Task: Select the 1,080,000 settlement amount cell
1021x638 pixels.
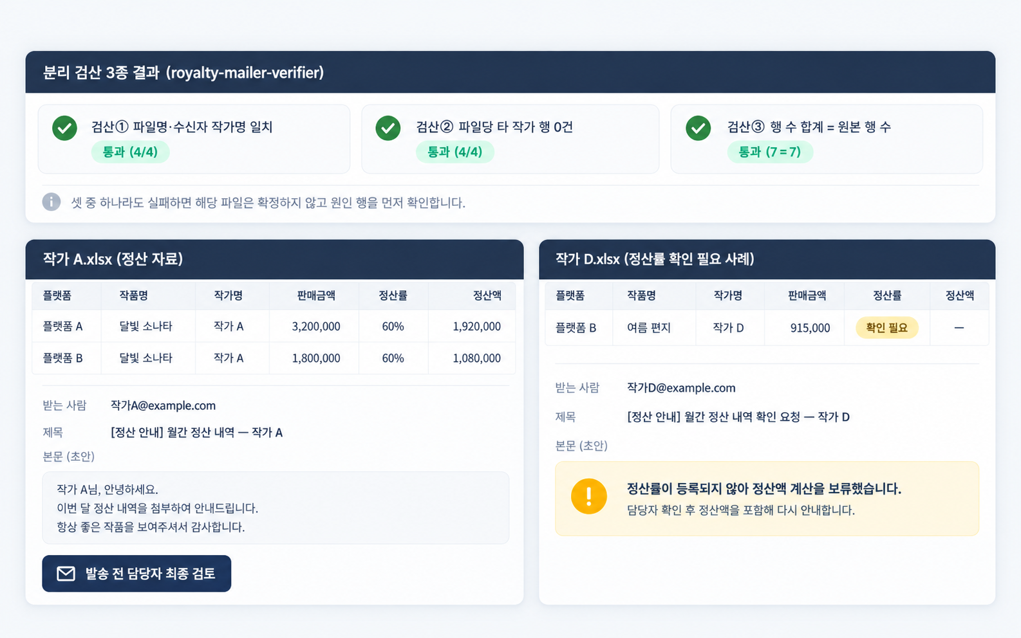Action: (476, 358)
